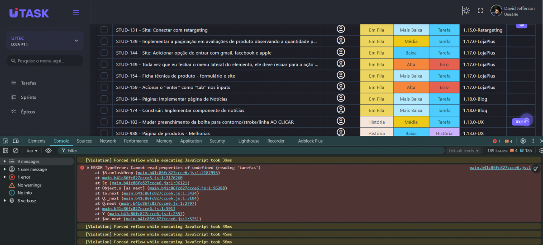Tick the checkbox next to STUD-154
Image resolution: width=543 pixels, height=245 pixels.
[104, 76]
